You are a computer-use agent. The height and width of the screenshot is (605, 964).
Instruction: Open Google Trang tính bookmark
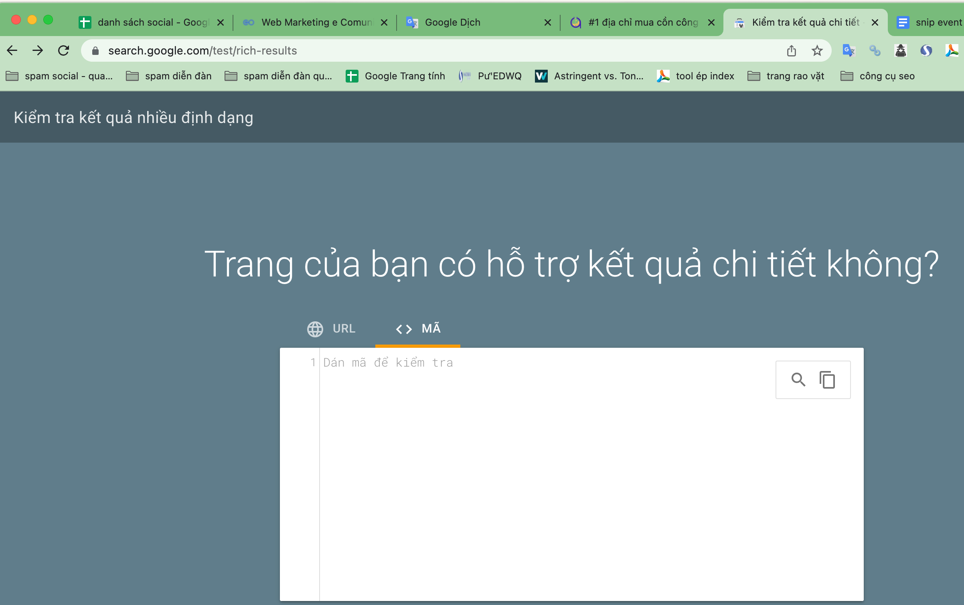pyautogui.click(x=395, y=76)
